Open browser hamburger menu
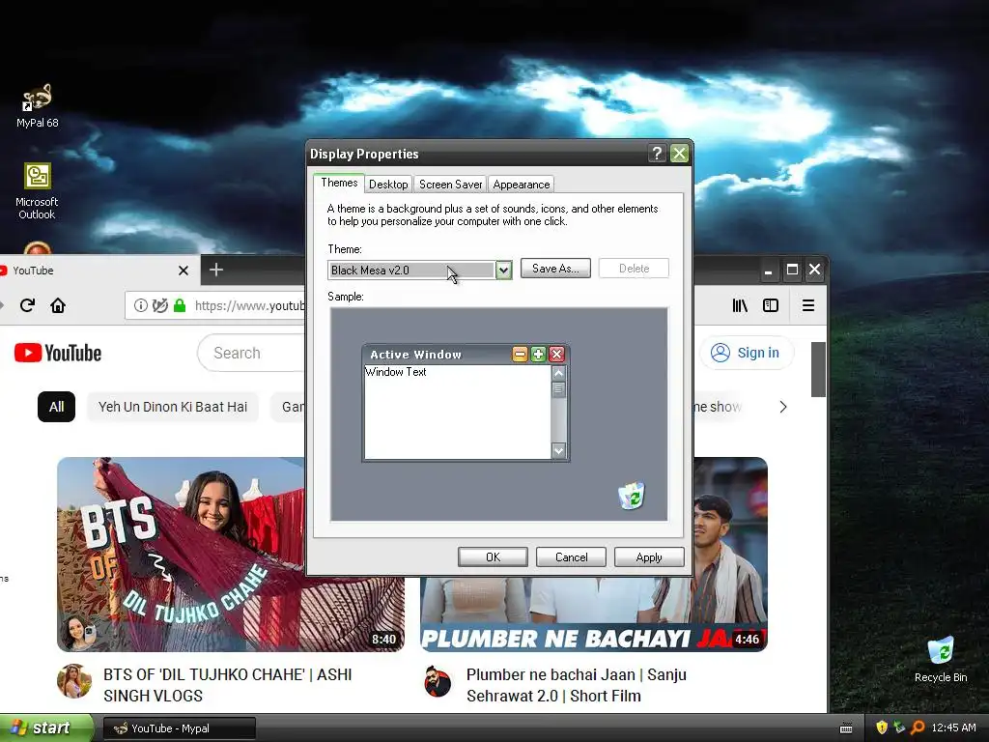Image resolution: width=989 pixels, height=742 pixels. [x=808, y=305]
